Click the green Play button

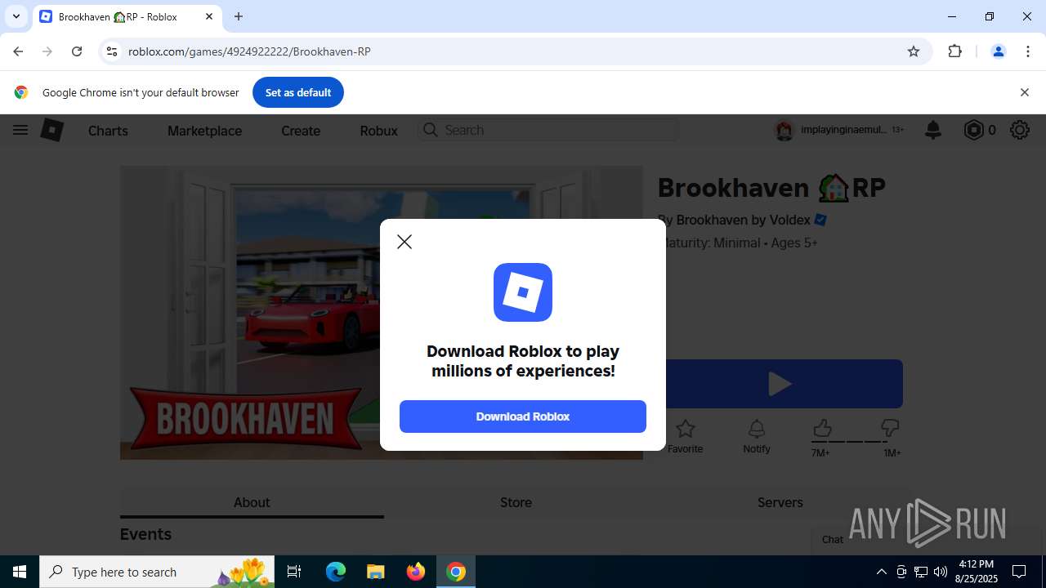[780, 384]
